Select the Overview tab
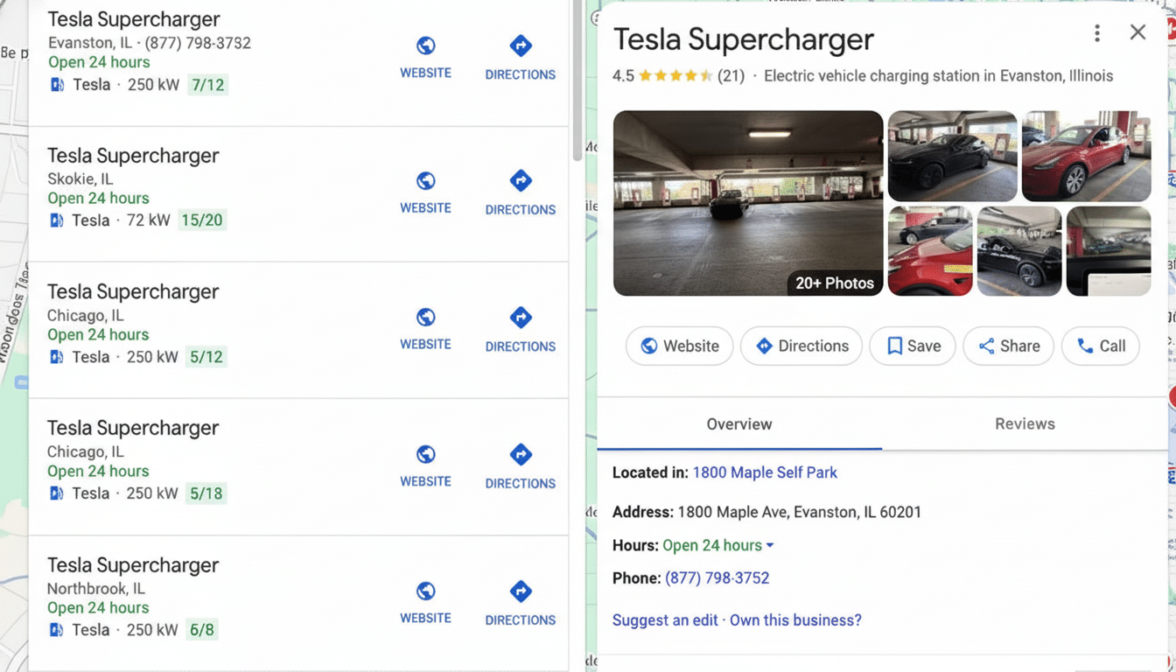1176x672 pixels. tap(739, 423)
